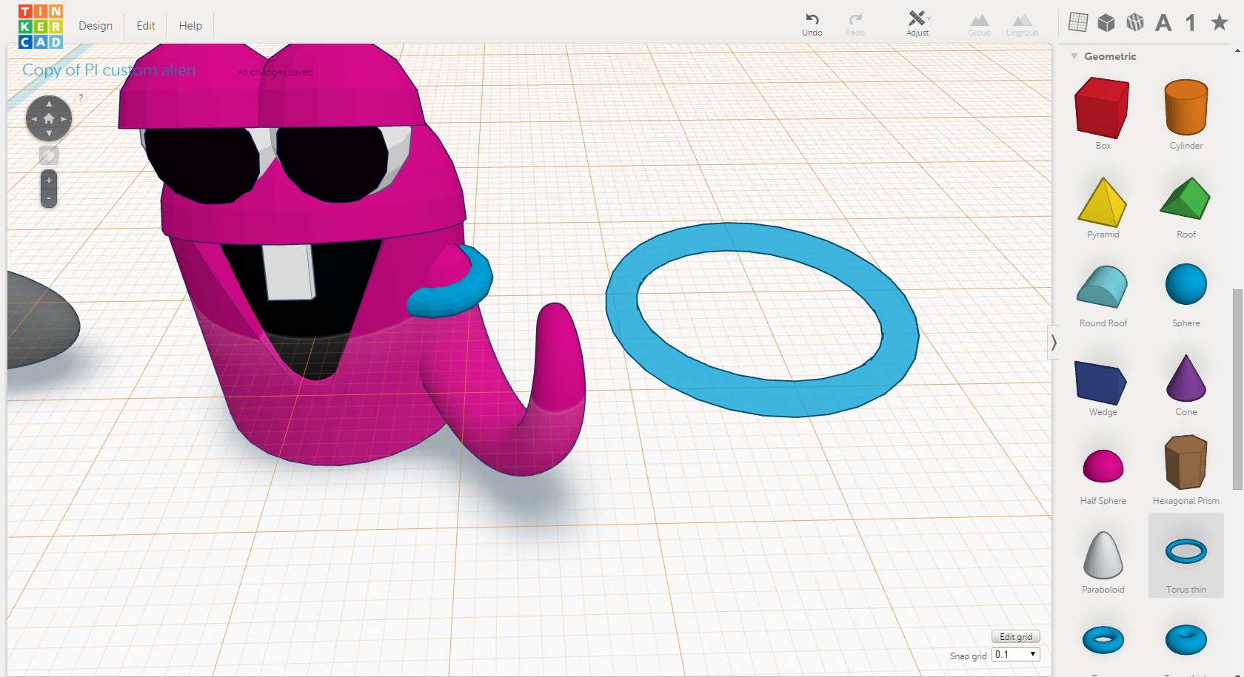This screenshot has width=1244, height=677.
Task: Orbit view down with the down arrow
Action: click(x=49, y=134)
